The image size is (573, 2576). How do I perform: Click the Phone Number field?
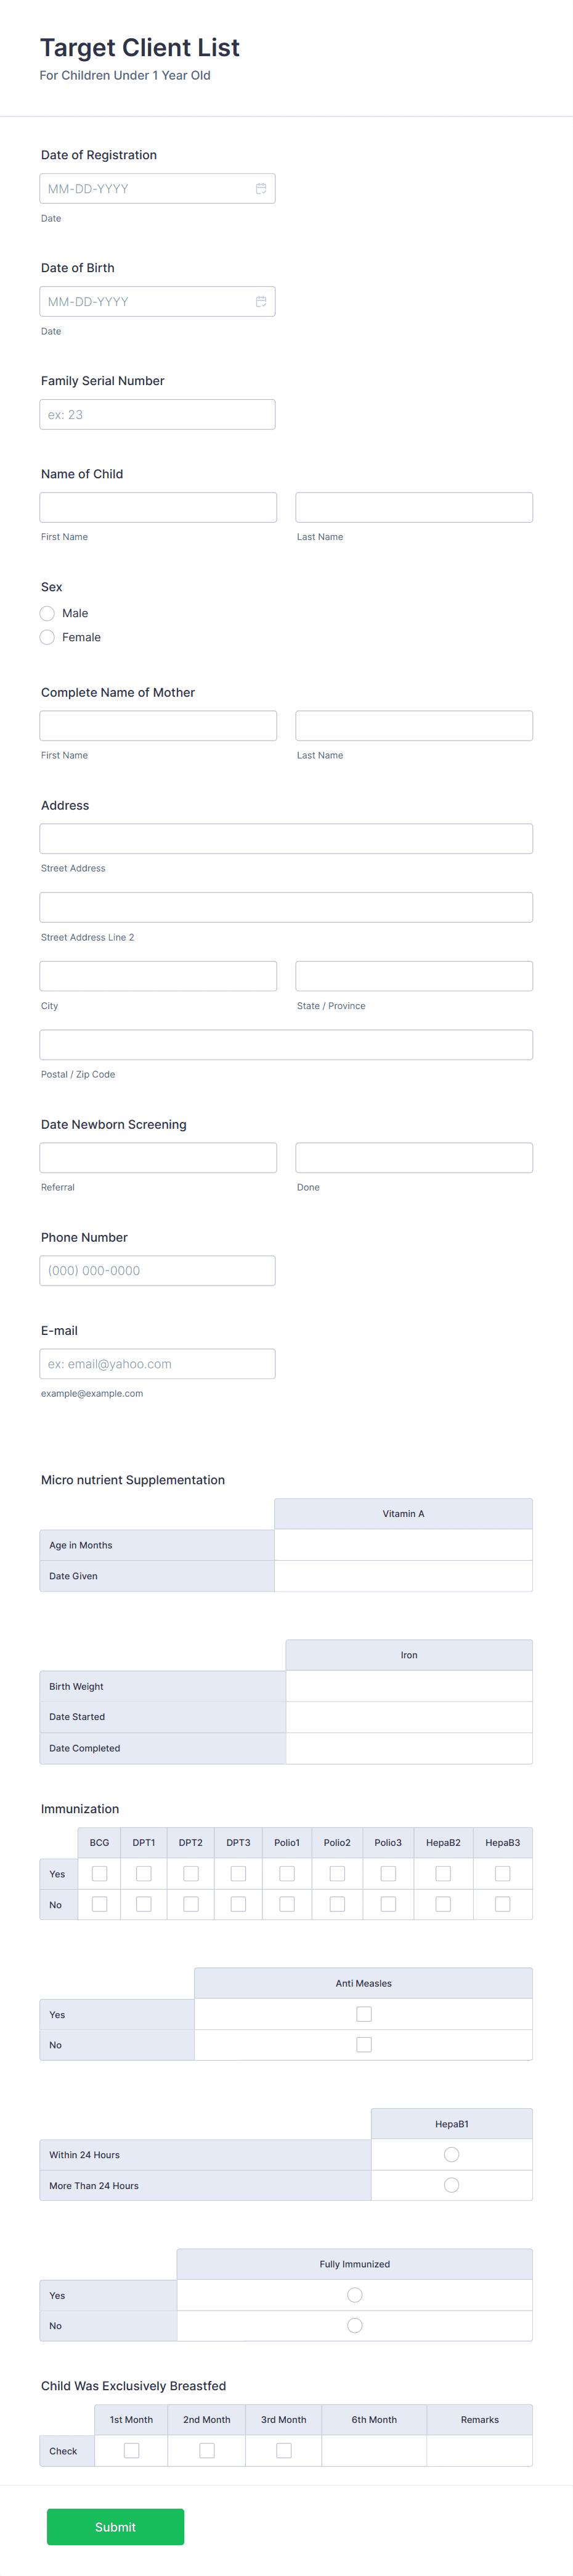pos(156,1270)
